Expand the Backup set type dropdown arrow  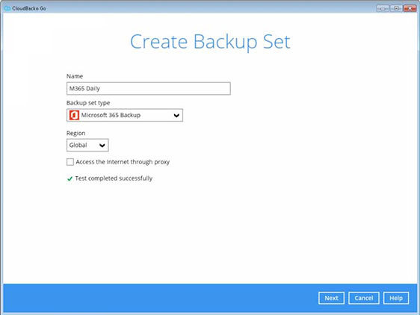[x=176, y=116]
